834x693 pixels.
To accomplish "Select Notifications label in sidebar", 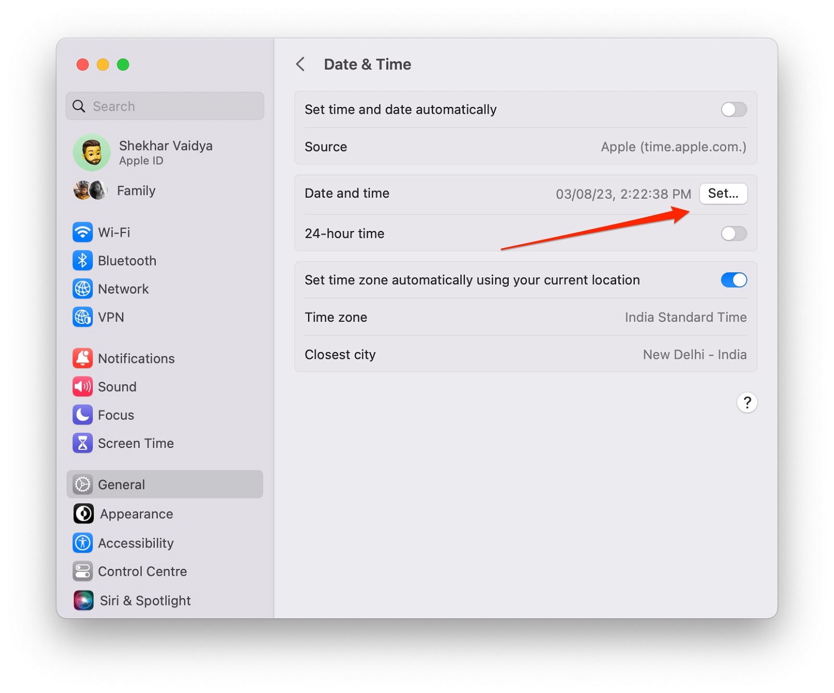I will pyautogui.click(x=137, y=358).
